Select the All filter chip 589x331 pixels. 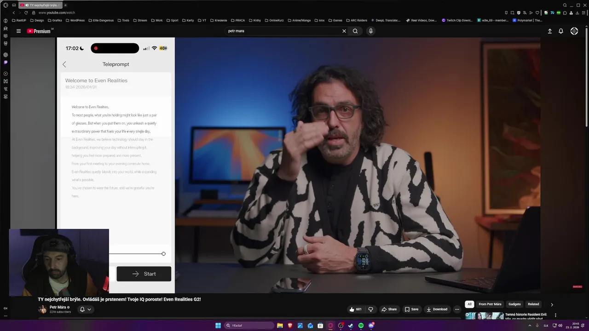[469, 304]
